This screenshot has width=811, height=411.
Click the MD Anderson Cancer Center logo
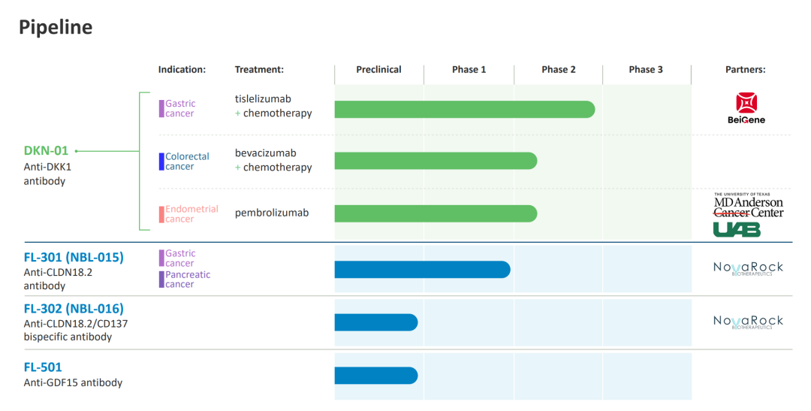tap(748, 206)
